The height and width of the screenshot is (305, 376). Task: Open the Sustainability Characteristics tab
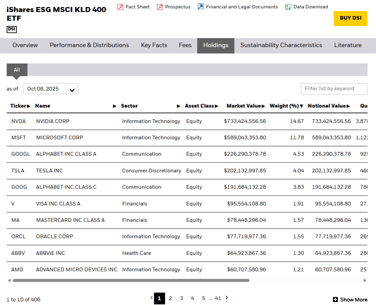coord(281,45)
